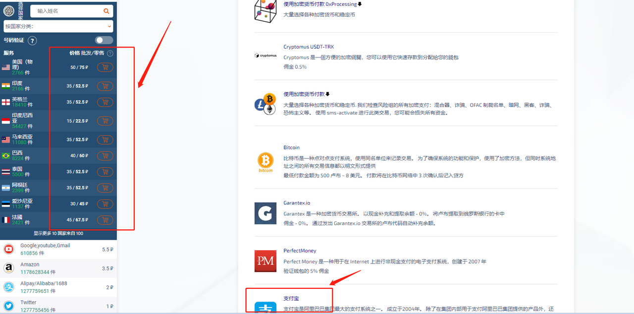Add France (法國) number to cart
This screenshot has height=314, width=634.
click(x=105, y=220)
